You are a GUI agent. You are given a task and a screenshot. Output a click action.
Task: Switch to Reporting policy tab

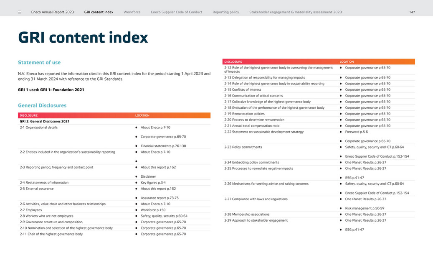pyautogui.click(x=225, y=12)
